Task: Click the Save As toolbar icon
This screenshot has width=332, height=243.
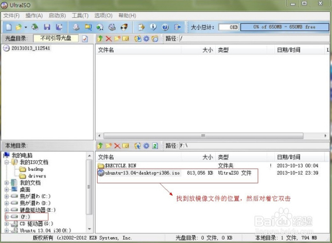Action: coord(59,27)
